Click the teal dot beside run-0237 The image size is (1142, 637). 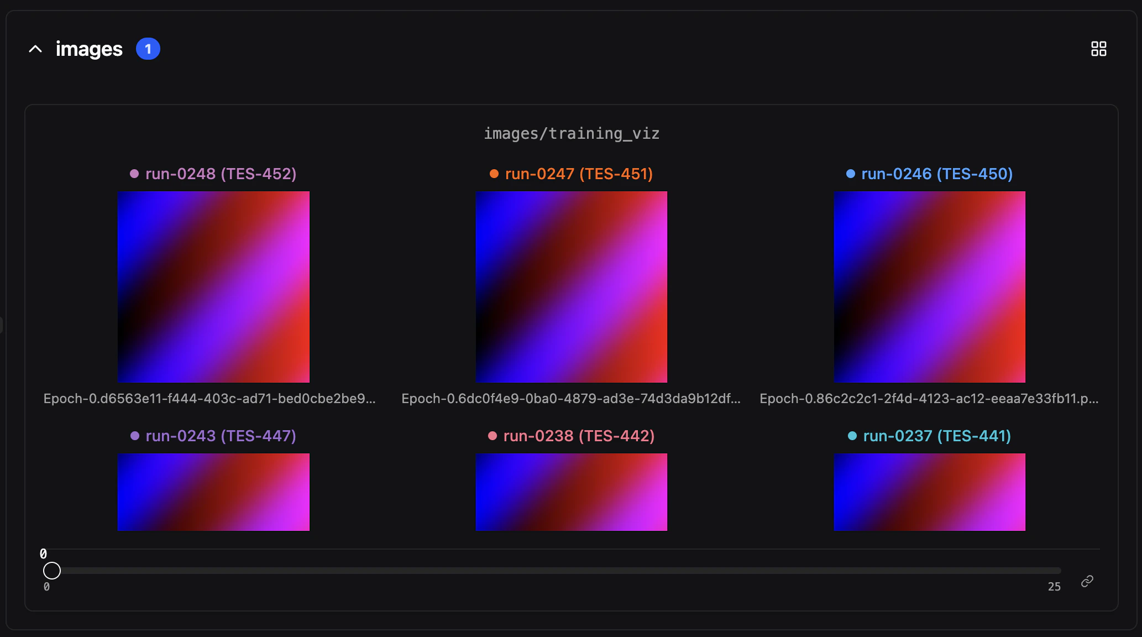pos(851,436)
